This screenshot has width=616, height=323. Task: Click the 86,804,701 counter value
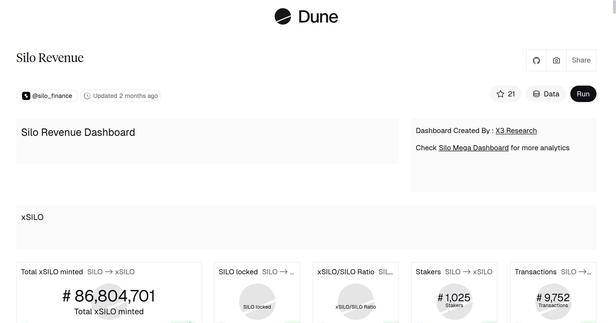click(109, 296)
